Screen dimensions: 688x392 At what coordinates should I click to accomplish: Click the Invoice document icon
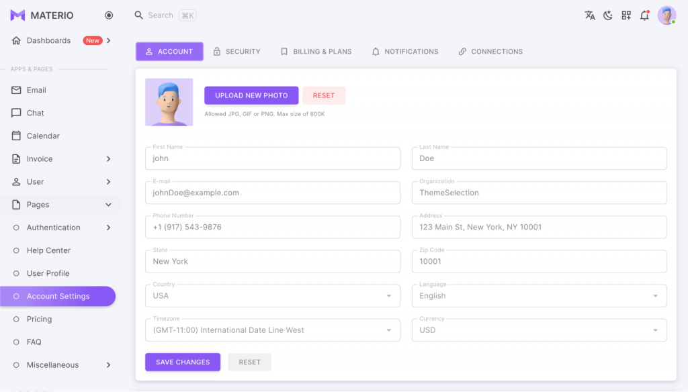point(16,158)
